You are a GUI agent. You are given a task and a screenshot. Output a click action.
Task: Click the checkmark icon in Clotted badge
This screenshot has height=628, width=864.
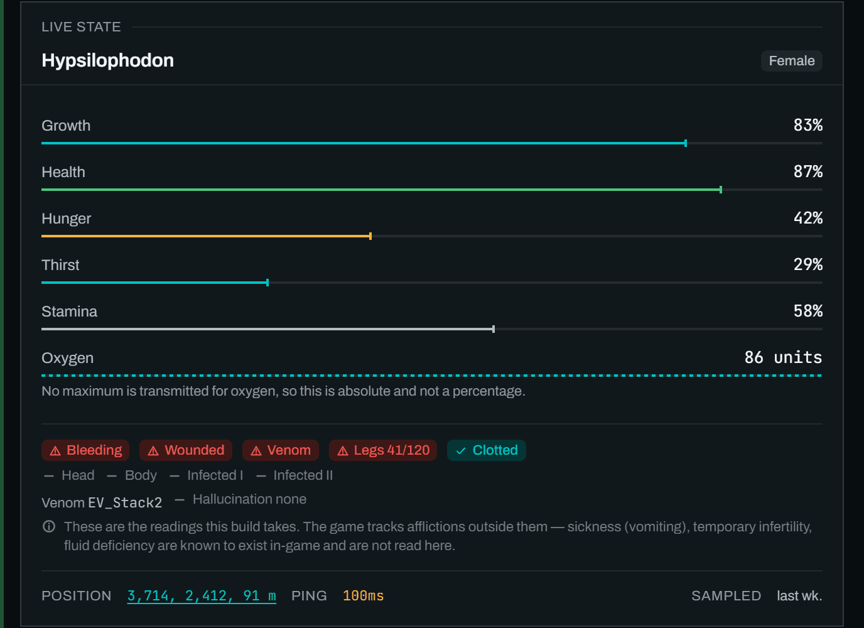461,451
